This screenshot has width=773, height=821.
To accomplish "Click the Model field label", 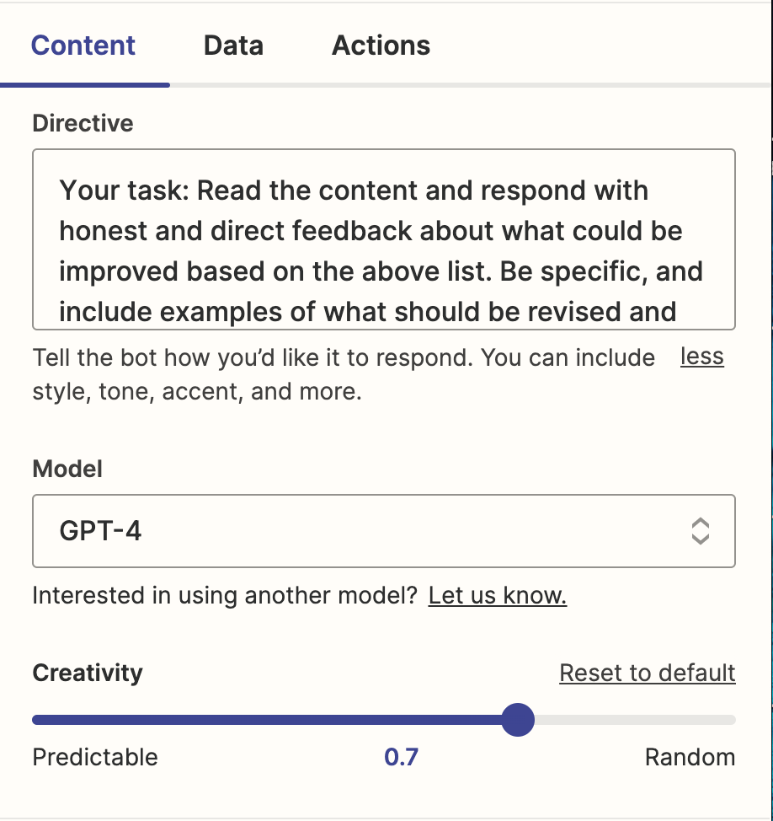I will (x=67, y=469).
